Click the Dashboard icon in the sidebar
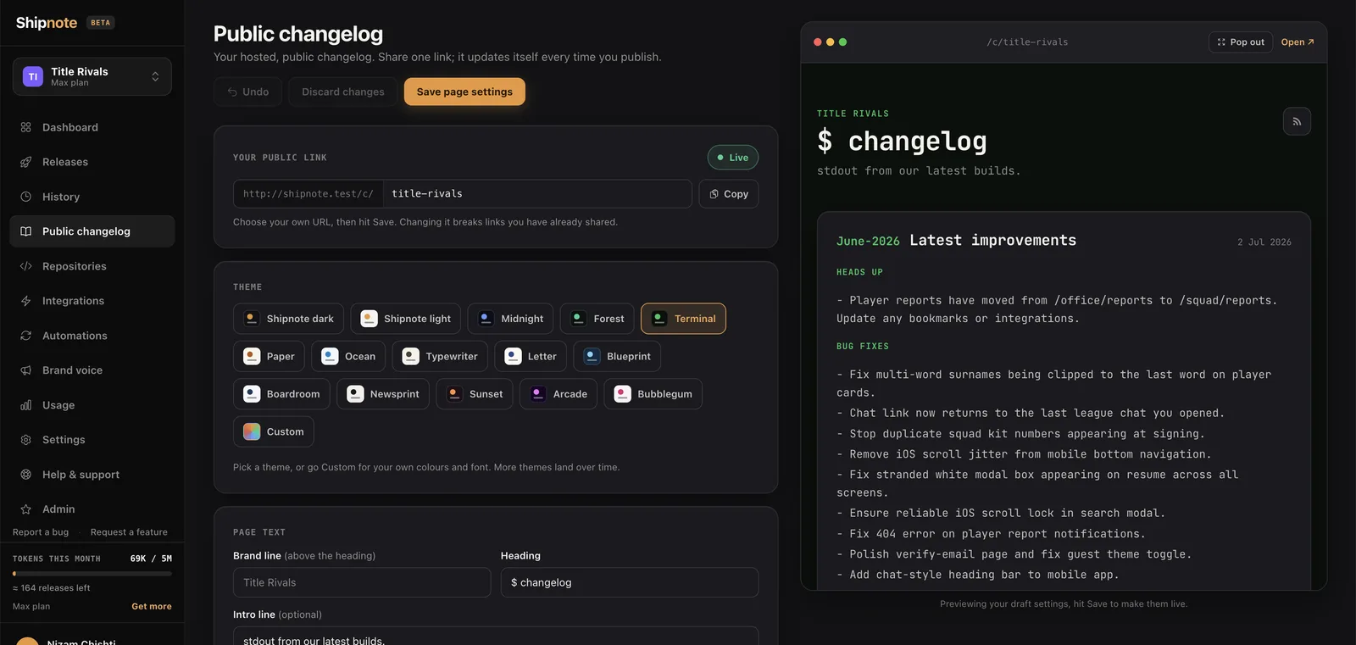1356x645 pixels. point(25,127)
